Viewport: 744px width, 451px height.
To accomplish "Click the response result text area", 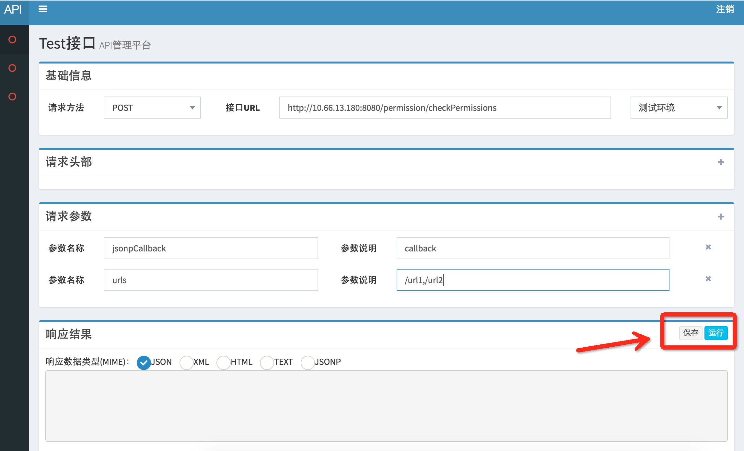I will tap(386, 406).
